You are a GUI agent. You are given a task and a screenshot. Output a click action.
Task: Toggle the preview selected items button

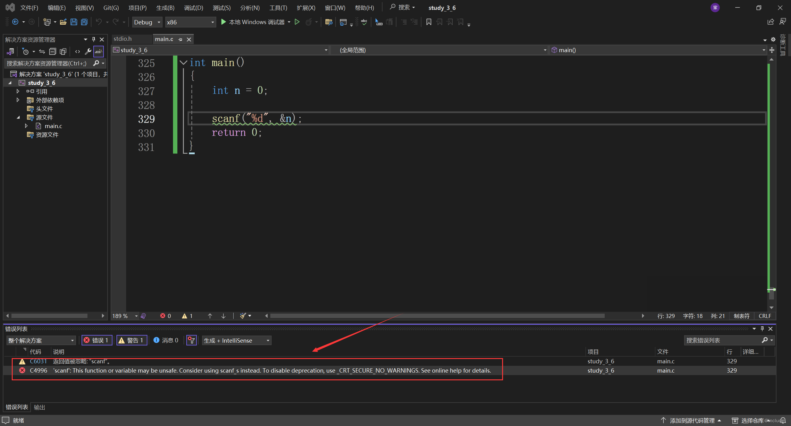99,52
